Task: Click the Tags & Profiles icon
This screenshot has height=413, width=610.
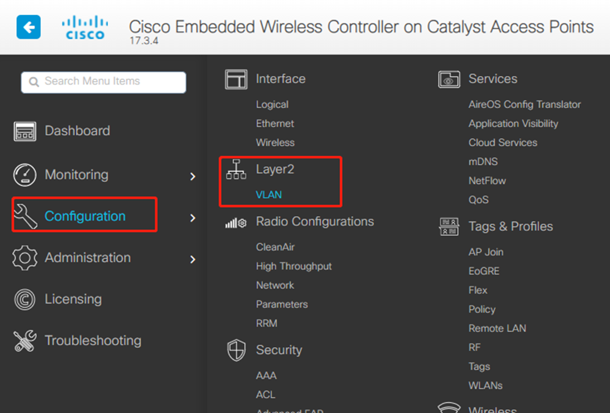Action: tap(449, 227)
